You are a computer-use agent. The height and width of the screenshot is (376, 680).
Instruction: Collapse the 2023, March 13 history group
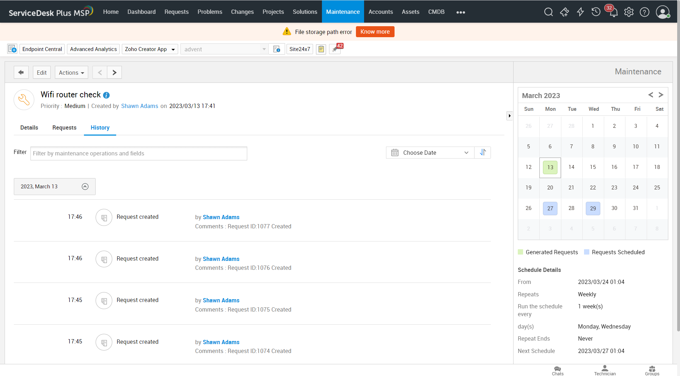click(x=85, y=187)
